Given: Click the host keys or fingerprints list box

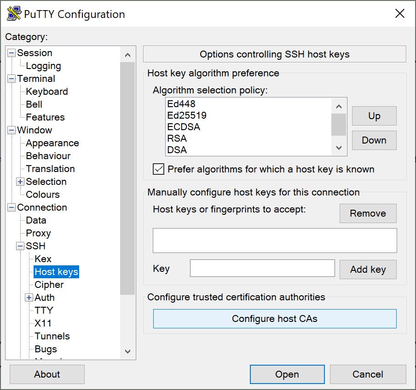Looking at the screenshot, I should pyautogui.click(x=275, y=241).
